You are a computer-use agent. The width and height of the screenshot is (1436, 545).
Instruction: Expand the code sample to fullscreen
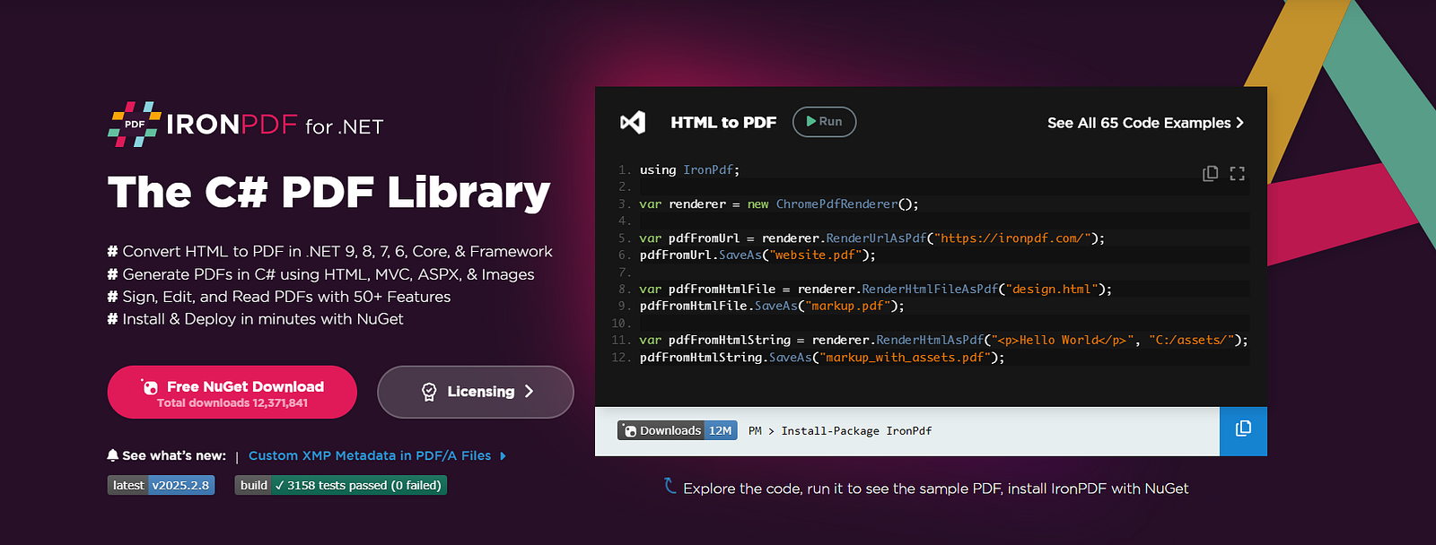coord(1237,173)
